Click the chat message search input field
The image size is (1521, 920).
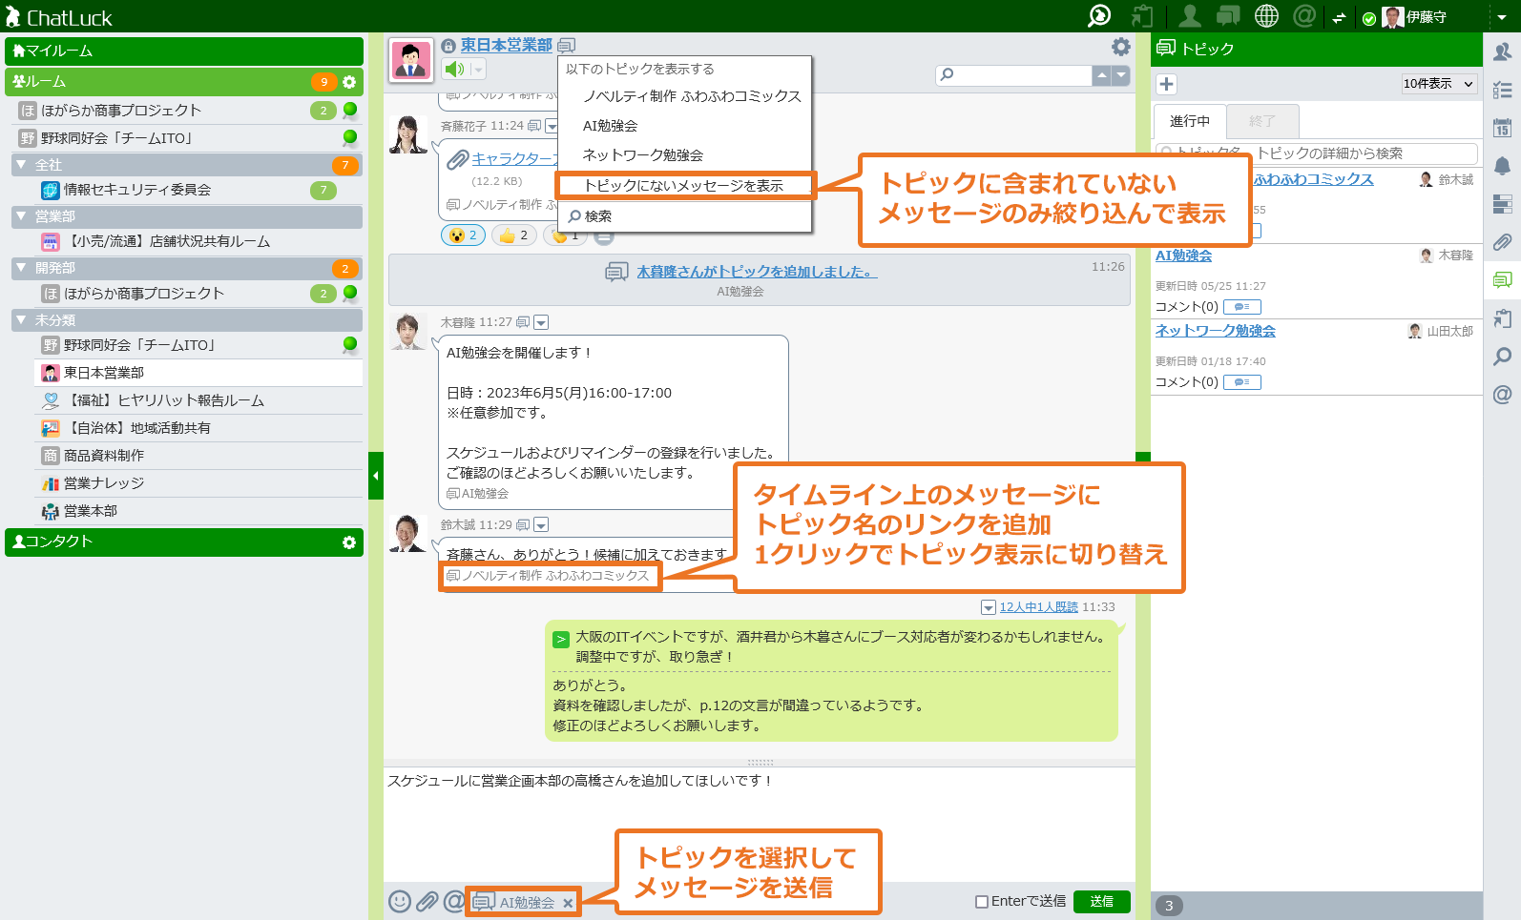pos(1013,75)
